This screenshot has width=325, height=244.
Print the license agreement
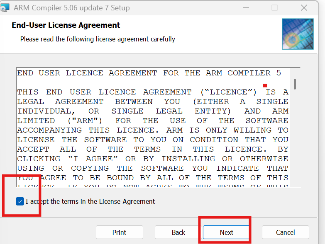120,232
